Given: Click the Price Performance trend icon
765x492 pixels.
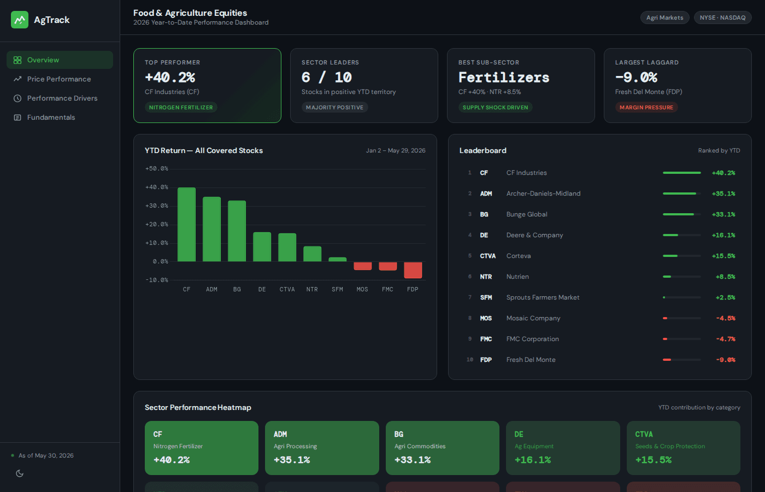Looking at the screenshot, I should [17, 79].
